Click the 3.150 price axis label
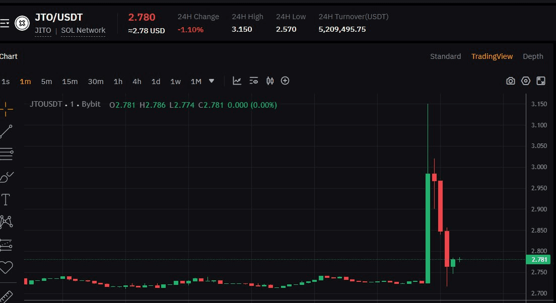Viewport: 556px width, 303px height. (539, 104)
